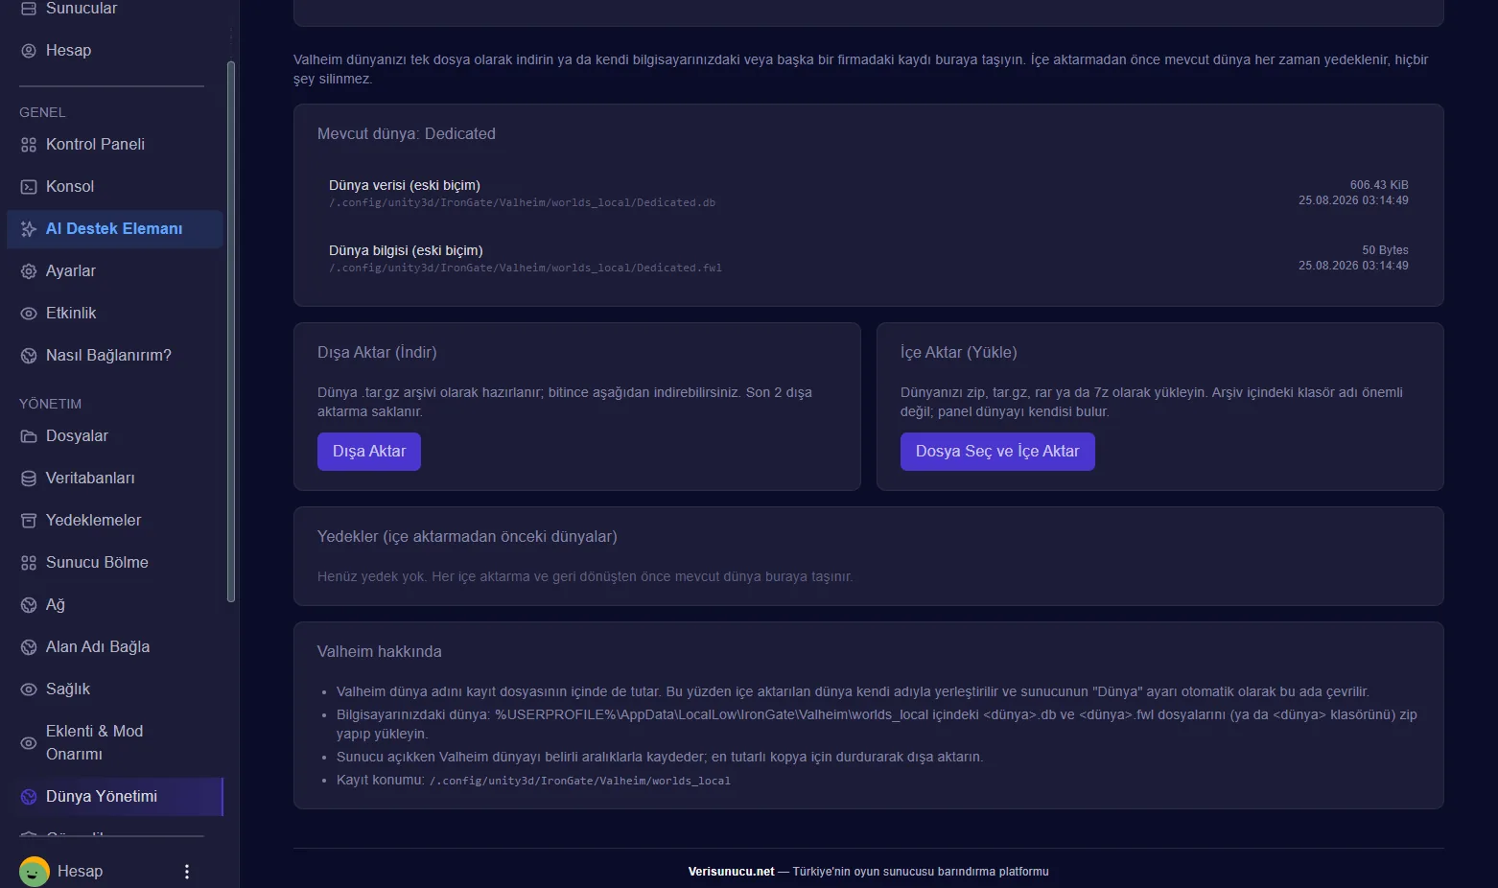
Task: Click the Sunucular server icon
Action: 29,9
